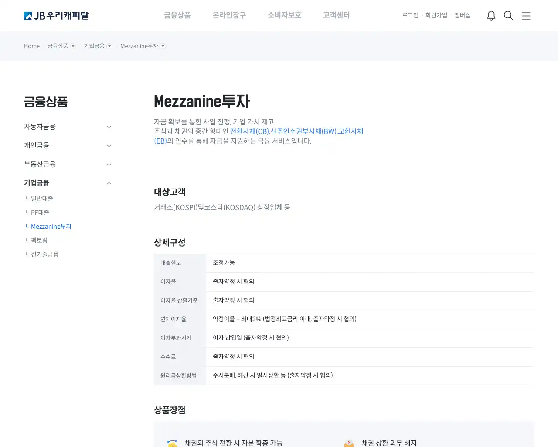Open the 고객센터 top menu

click(x=336, y=15)
